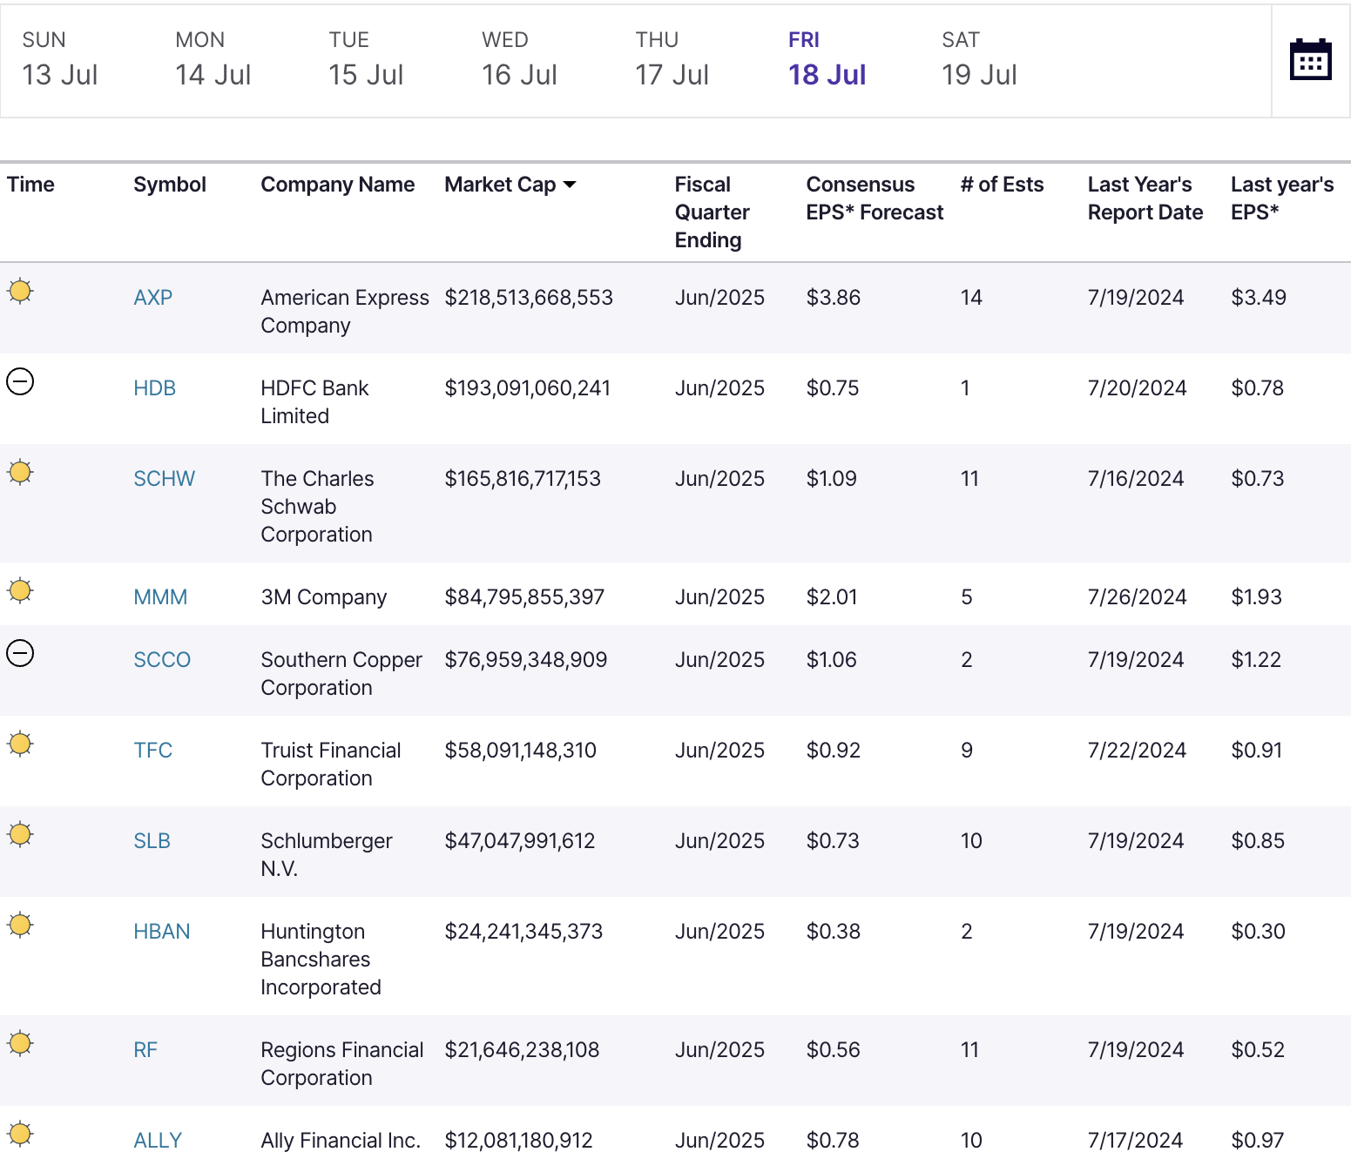Open the SCCO symbol link
The height and width of the screenshot is (1172, 1371).
[x=162, y=660]
